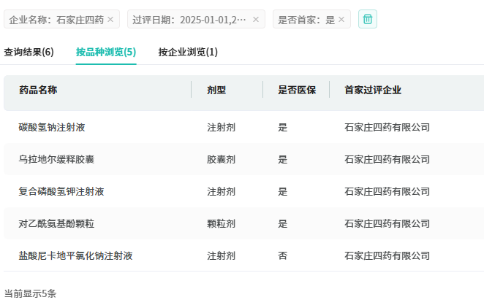Switch to 查询结果(6) tab
The image size is (484, 308).
[29, 52]
